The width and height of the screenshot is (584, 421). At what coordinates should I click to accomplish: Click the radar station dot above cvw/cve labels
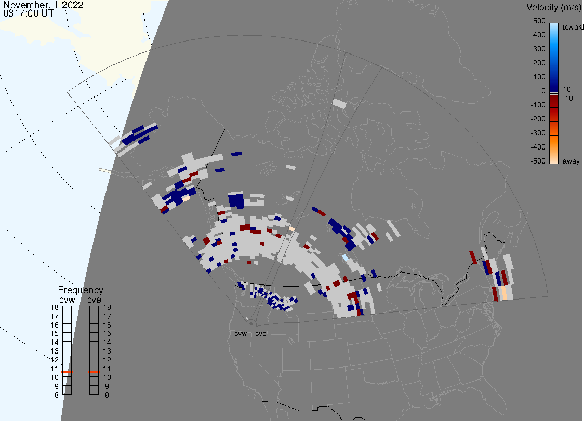point(251,324)
